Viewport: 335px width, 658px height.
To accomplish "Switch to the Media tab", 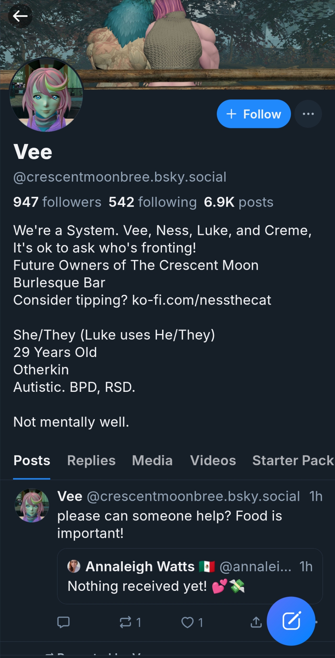I will 152,461.
